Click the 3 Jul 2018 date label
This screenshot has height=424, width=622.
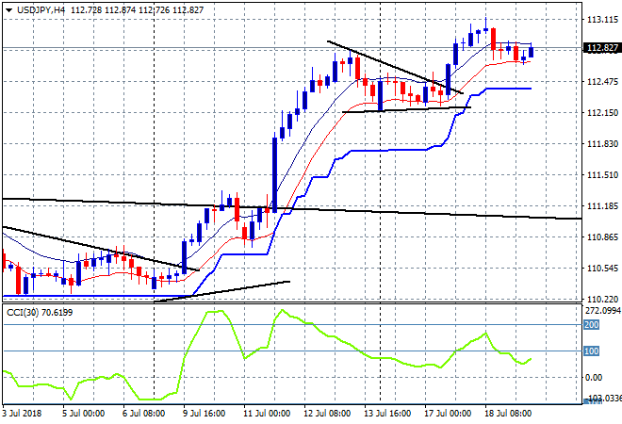click(x=22, y=414)
